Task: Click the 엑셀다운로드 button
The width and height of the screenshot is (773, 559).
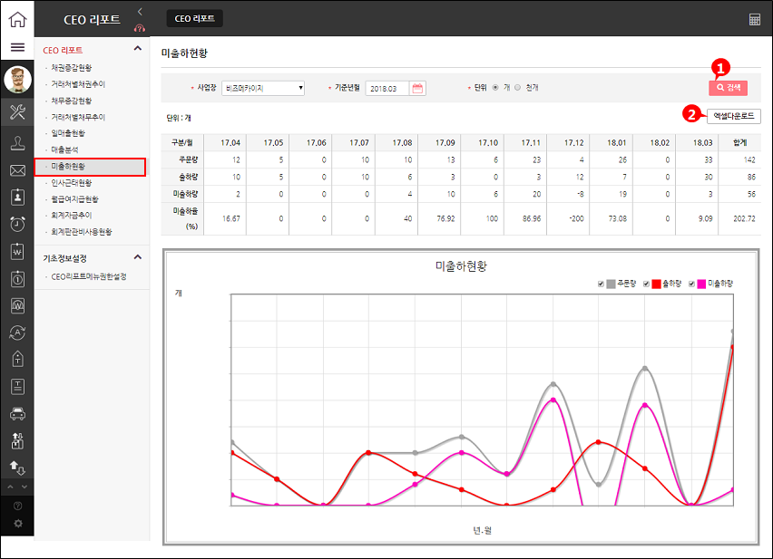Action: [734, 116]
